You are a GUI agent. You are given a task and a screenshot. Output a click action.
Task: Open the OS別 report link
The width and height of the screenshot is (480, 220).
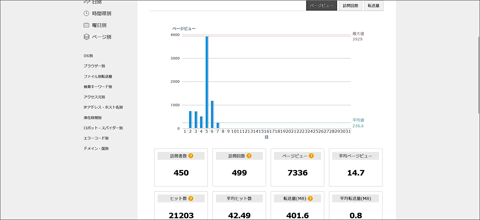(x=88, y=56)
